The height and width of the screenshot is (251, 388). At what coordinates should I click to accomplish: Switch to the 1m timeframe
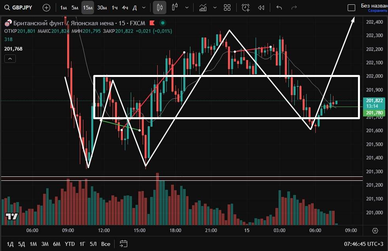point(64,7)
